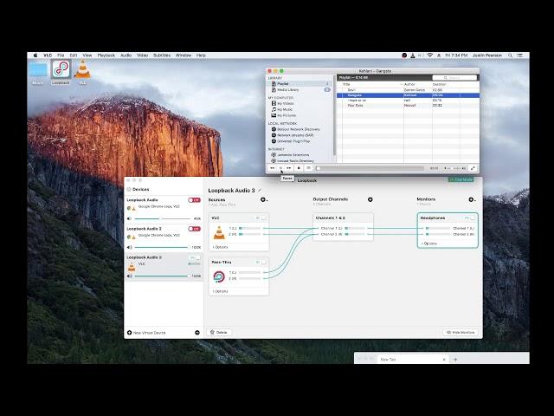
Task: Toggle the playlist view button in VLC
Action: (308, 168)
